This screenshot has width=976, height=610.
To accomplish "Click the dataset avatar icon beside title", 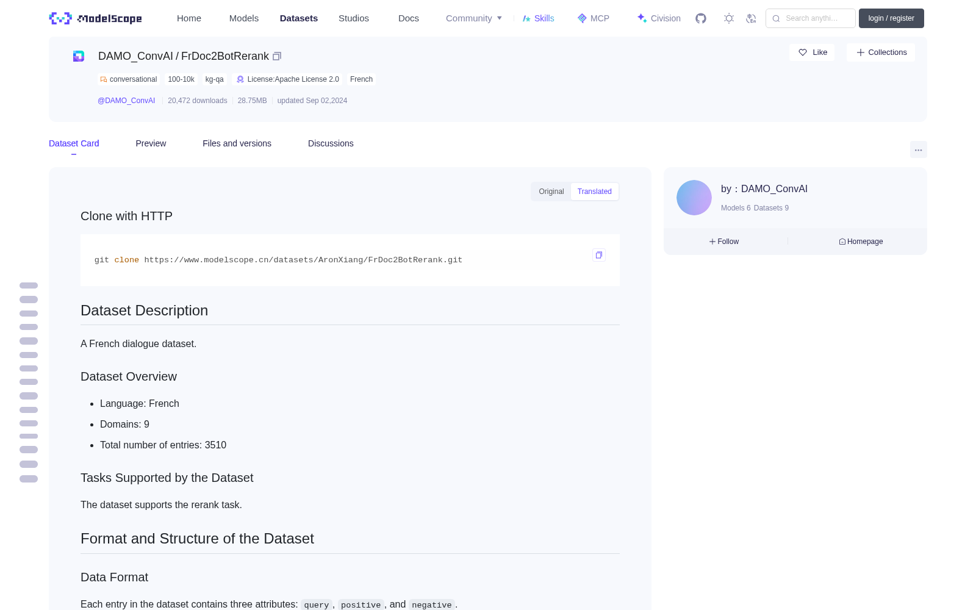I will [79, 56].
